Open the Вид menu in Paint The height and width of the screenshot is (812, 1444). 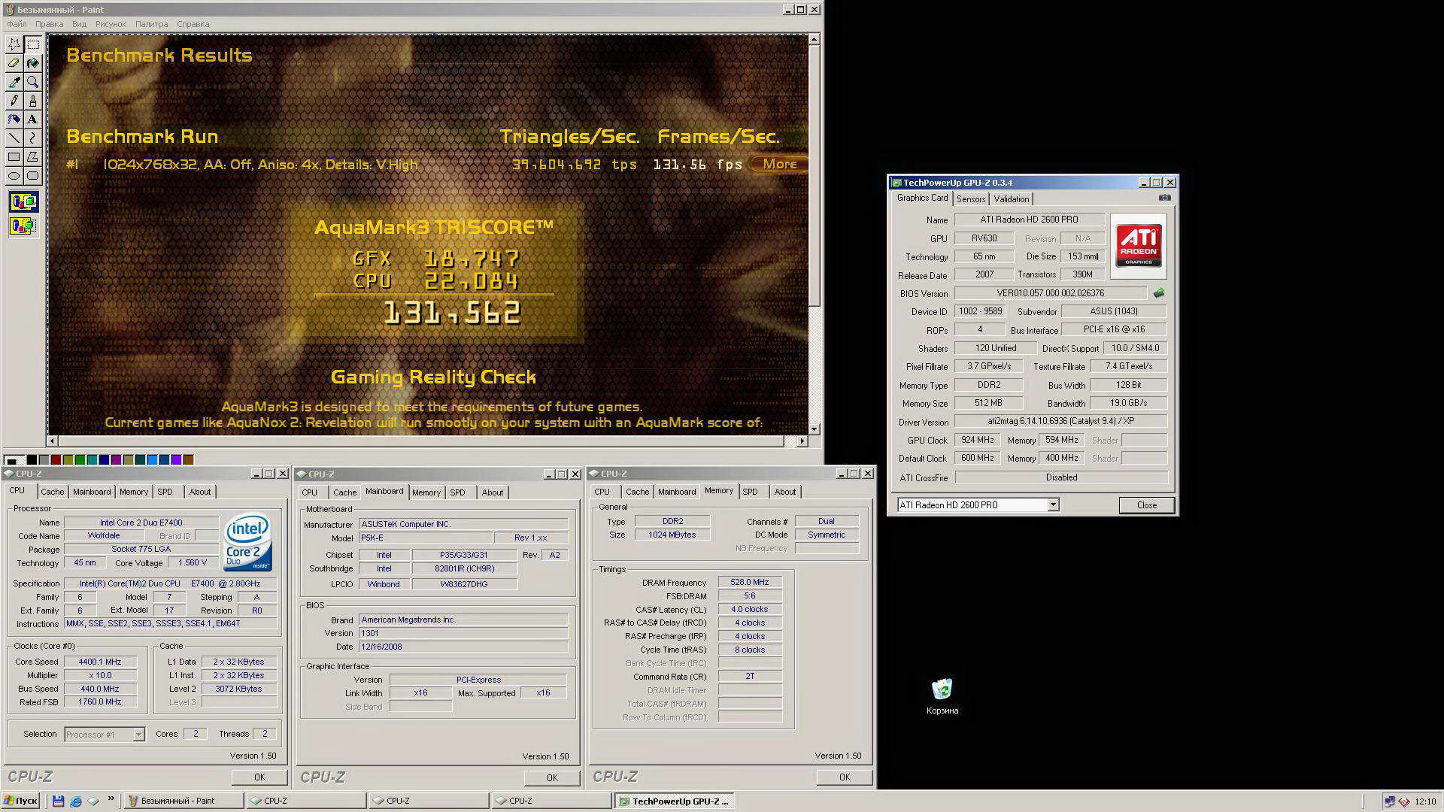(x=79, y=24)
